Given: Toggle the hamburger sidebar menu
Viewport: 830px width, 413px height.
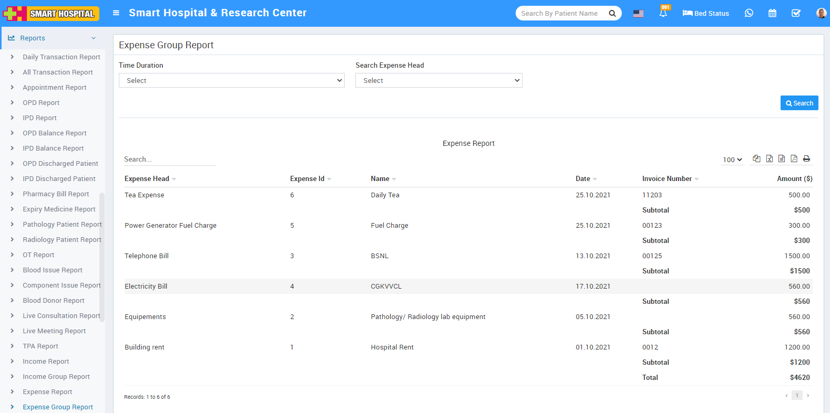Looking at the screenshot, I should click(x=116, y=13).
